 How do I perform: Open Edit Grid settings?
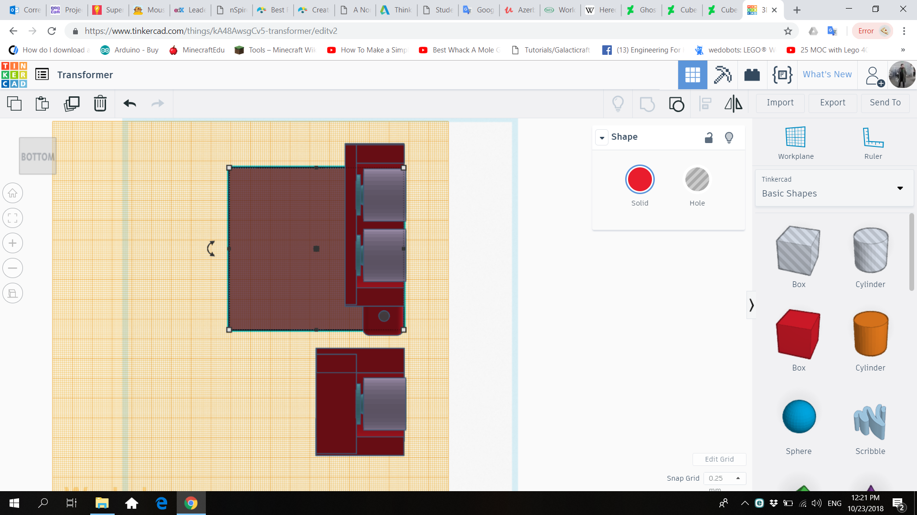click(719, 459)
